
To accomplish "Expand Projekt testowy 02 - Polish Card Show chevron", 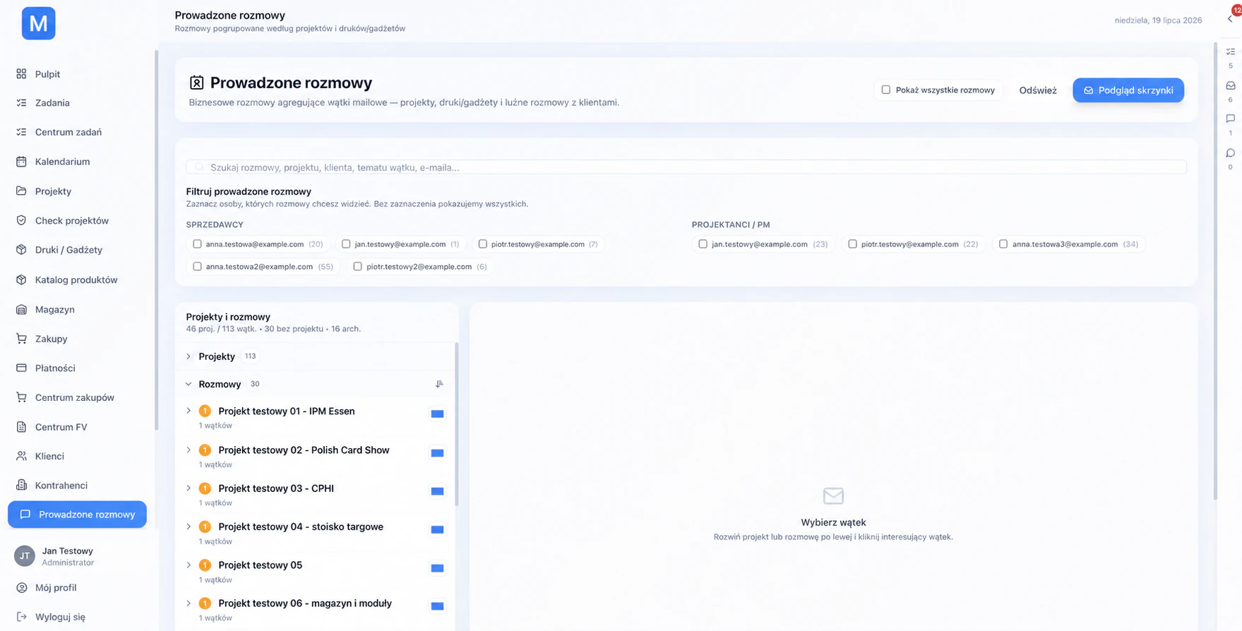I will tap(189, 450).
